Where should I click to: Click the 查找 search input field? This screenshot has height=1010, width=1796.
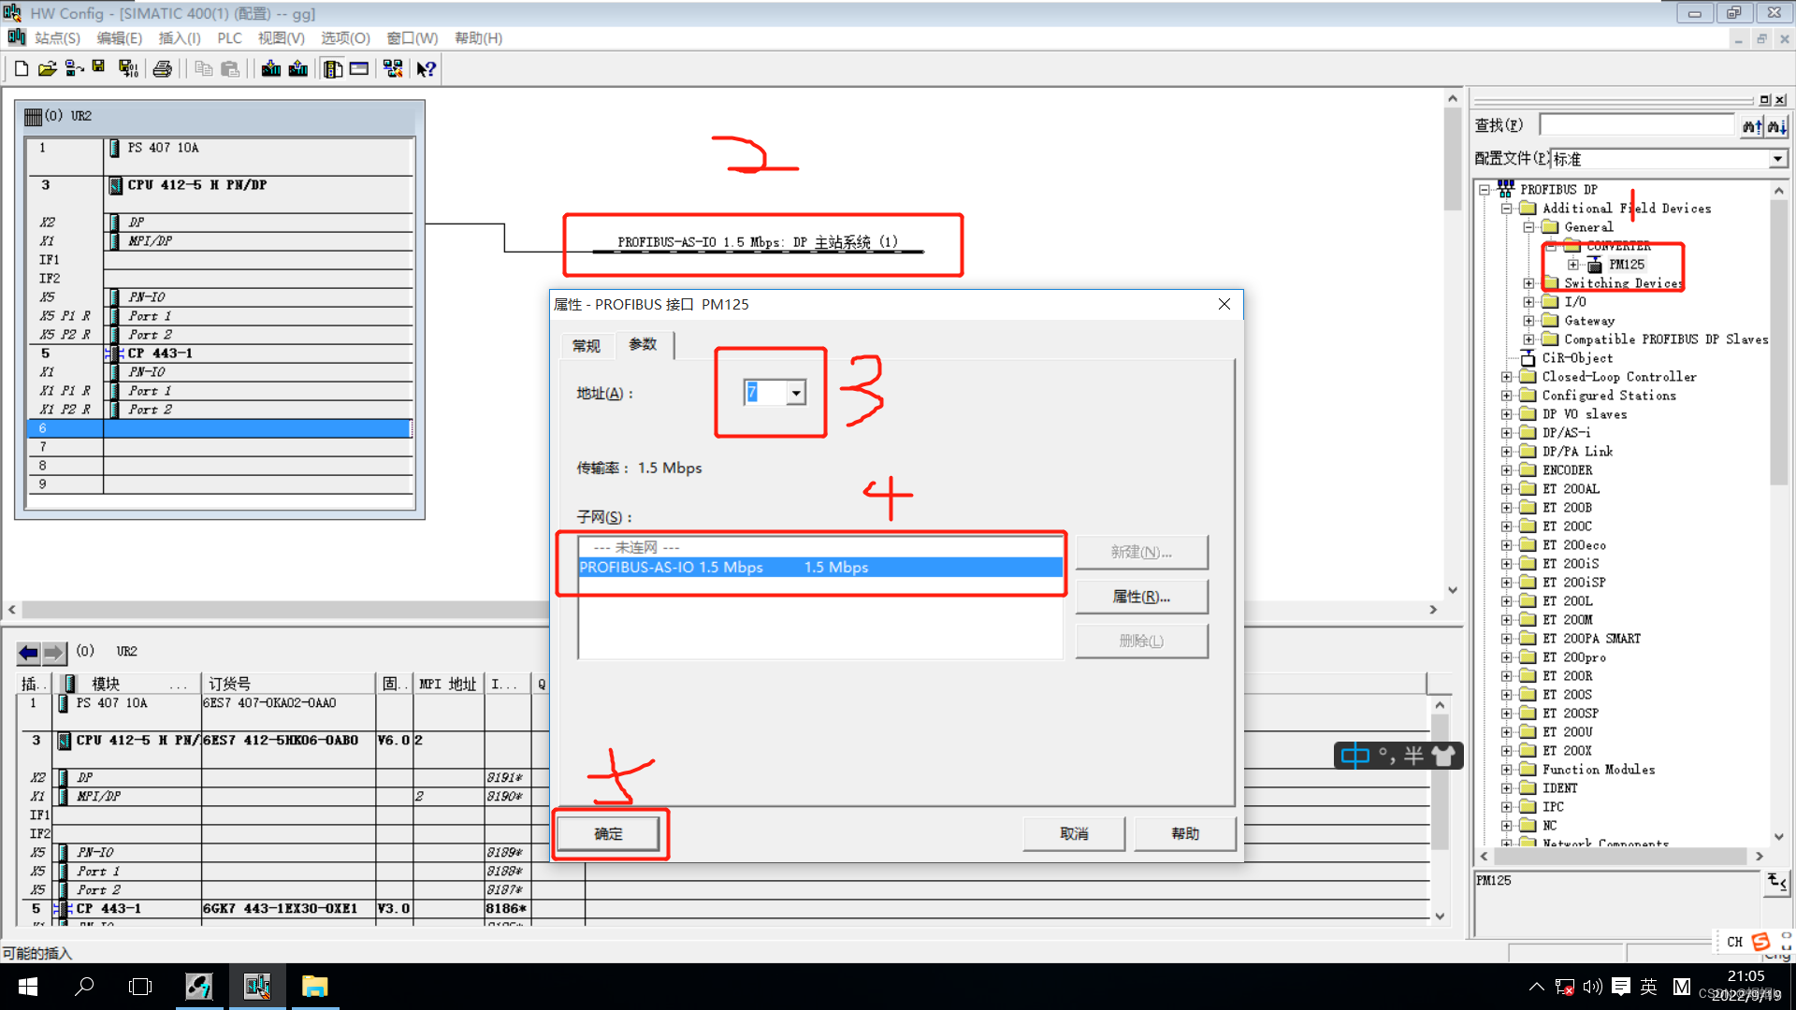(1637, 125)
